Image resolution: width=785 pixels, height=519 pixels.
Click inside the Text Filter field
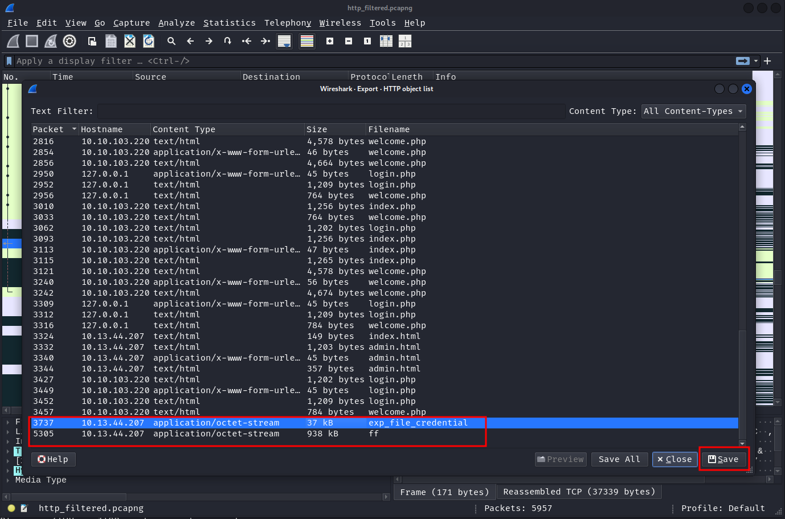[x=330, y=112]
